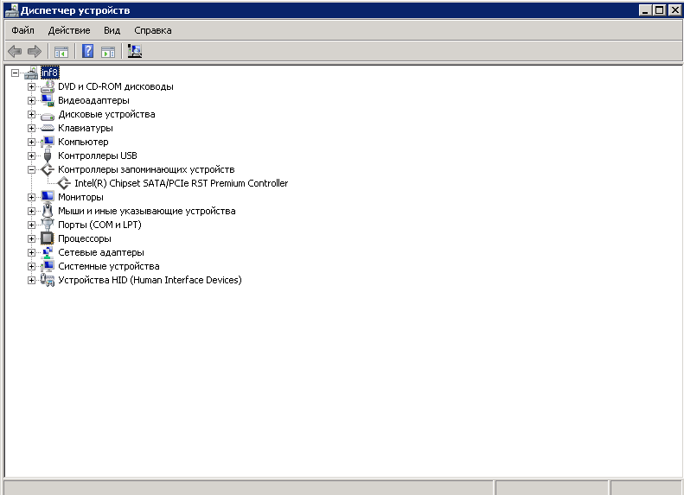Click the Компьютер category icon
The height and width of the screenshot is (495, 684).
pyautogui.click(x=47, y=142)
